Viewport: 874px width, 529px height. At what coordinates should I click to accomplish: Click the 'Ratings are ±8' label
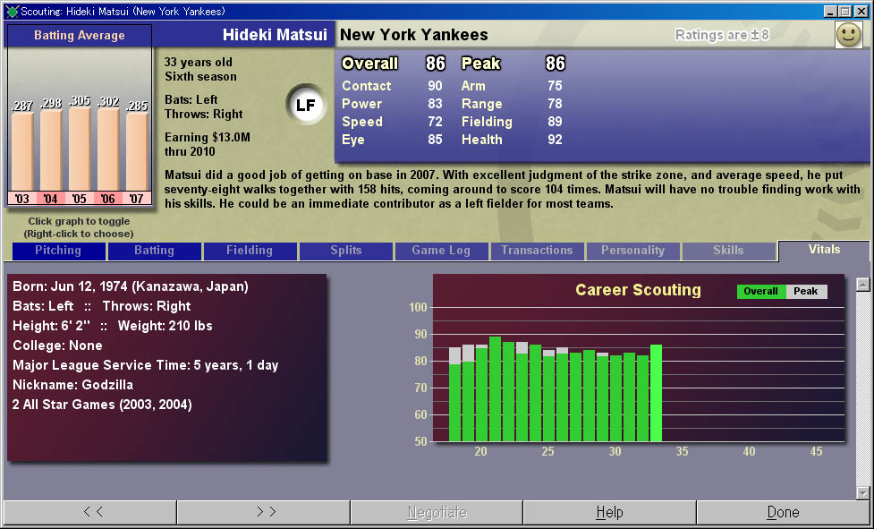coord(722,35)
